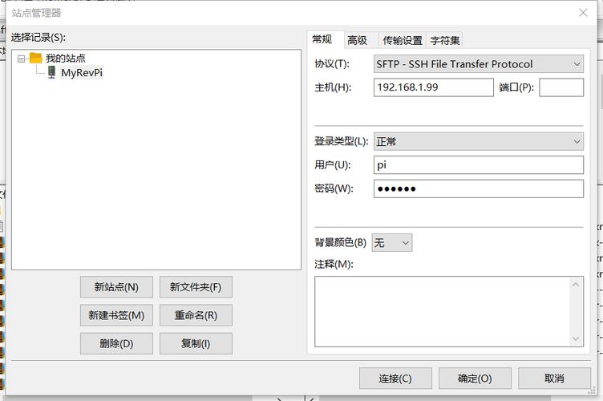Switch to the 常规 tab
This screenshot has height=401, width=603.
pyautogui.click(x=322, y=39)
